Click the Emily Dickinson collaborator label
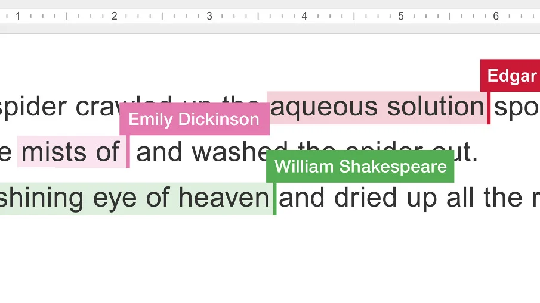The width and height of the screenshot is (540, 303). pos(195,119)
